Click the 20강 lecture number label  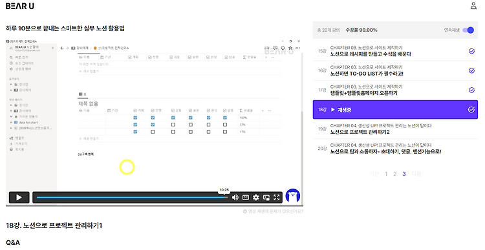pyautogui.click(x=322, y=149)
